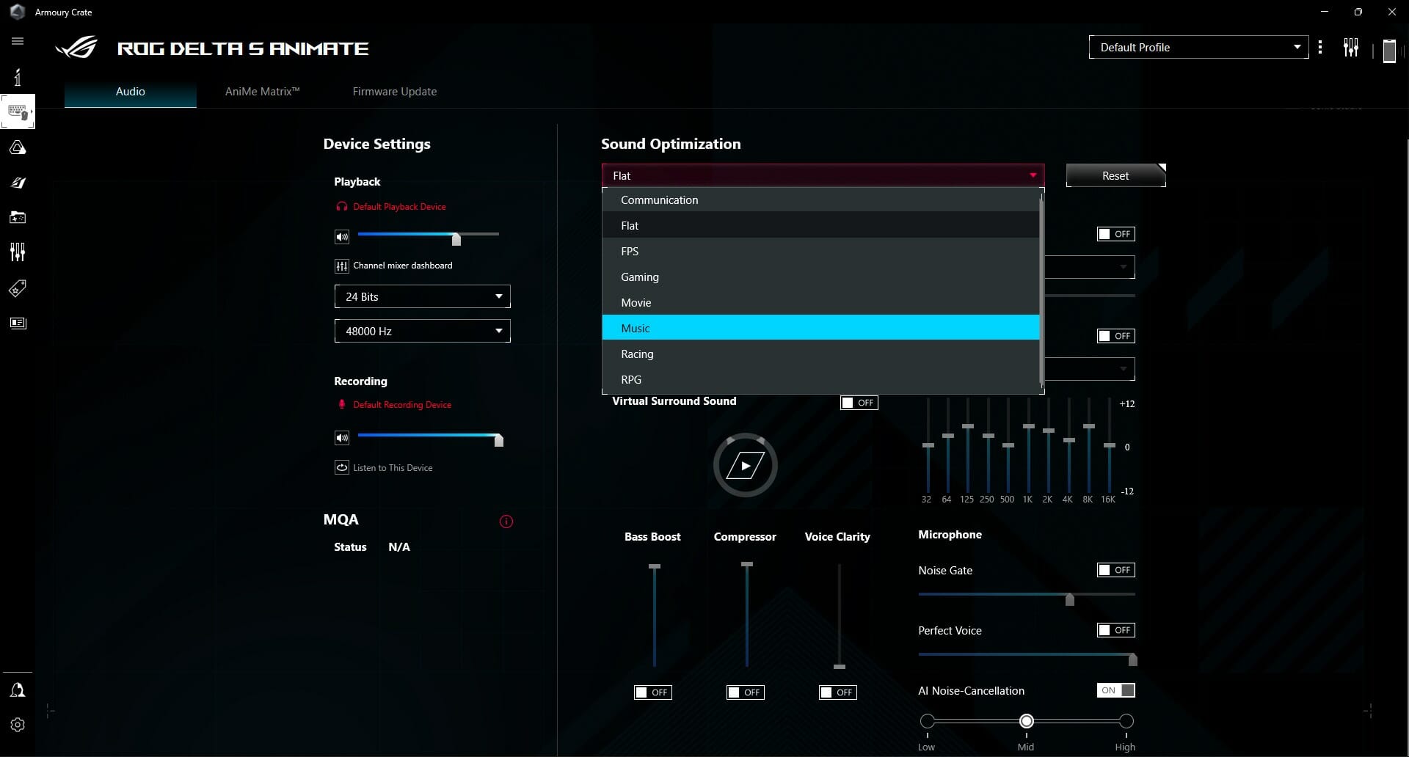Viewport: 1409px width, 757px height.
Task: Choose the RPG preset
Action: coord(820,379)
